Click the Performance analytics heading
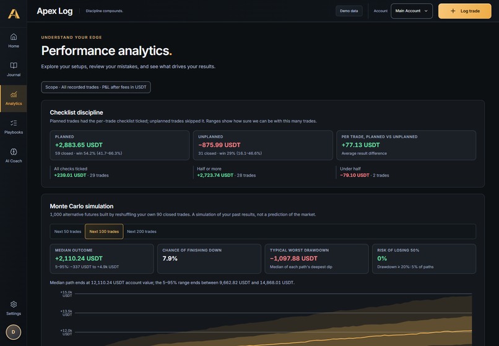Image resolution: width=499 pixels, height=346 pixels. [x=106, y=51]
